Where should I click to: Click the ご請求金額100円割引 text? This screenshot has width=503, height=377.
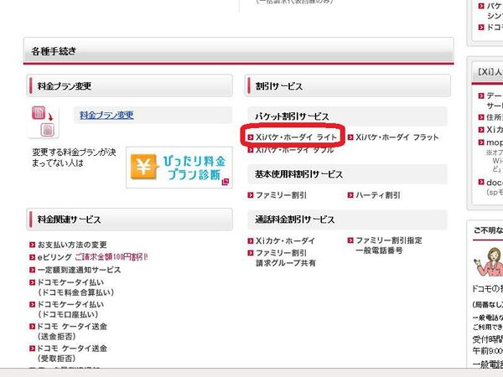[x=111, y=257]
